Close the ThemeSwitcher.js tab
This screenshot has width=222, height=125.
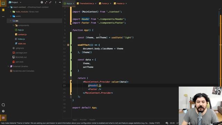(x=96, y=3)
